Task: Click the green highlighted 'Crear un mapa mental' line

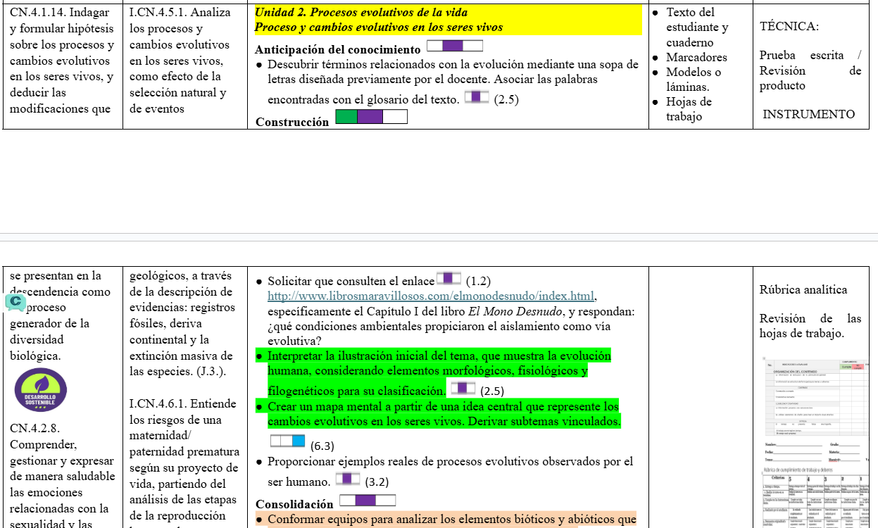Action: tap(443, 414)
